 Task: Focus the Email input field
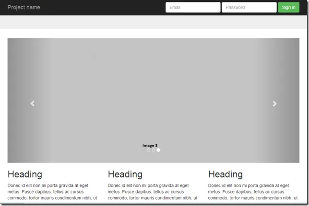pos(192,7)
